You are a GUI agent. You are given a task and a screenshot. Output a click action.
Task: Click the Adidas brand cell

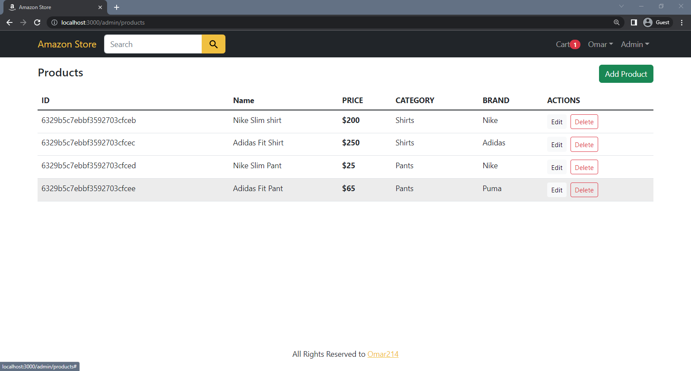click(x=494, y=143)
